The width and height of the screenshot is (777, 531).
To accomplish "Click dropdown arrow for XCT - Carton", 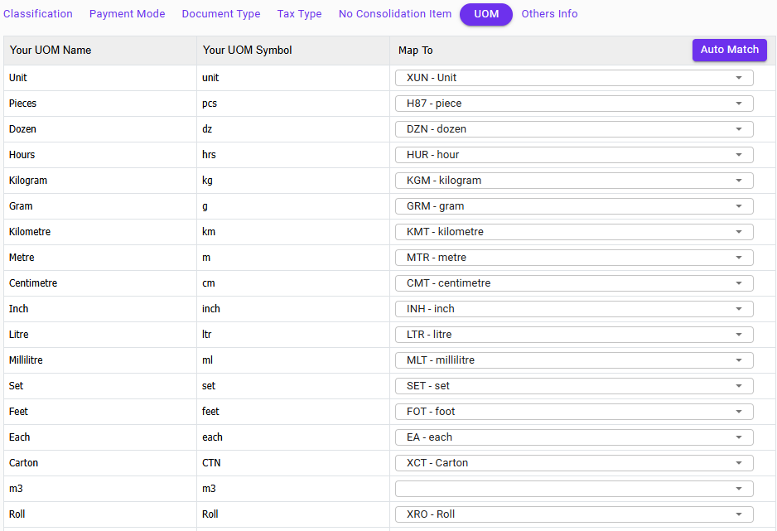I will point(738,463).
